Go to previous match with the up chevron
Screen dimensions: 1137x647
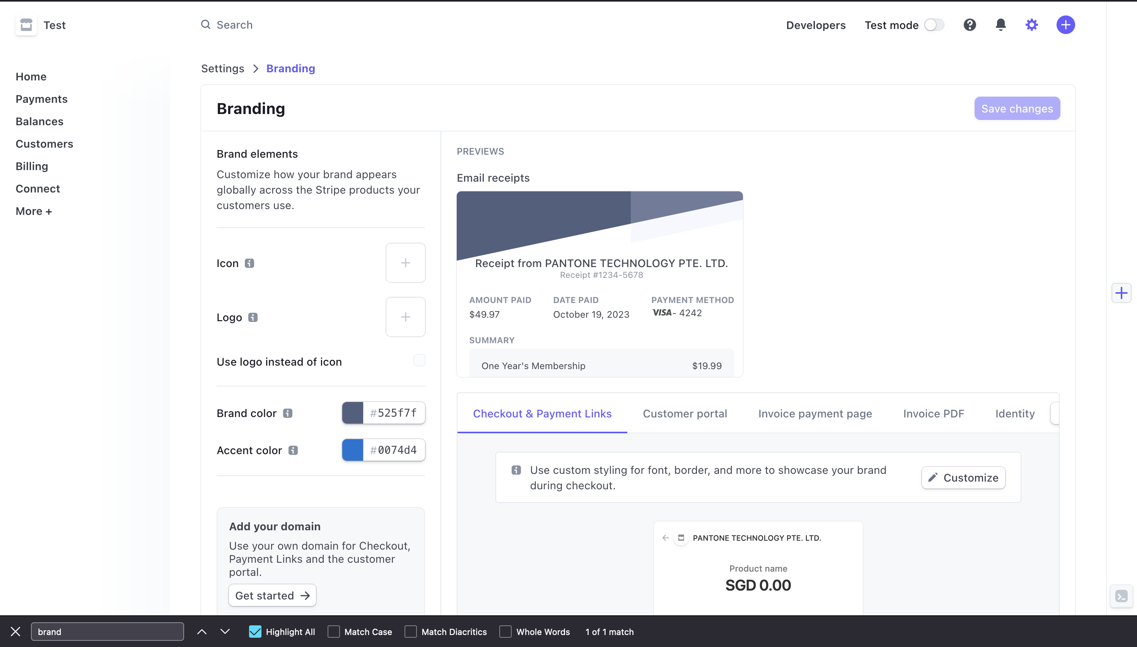[201, 632]
